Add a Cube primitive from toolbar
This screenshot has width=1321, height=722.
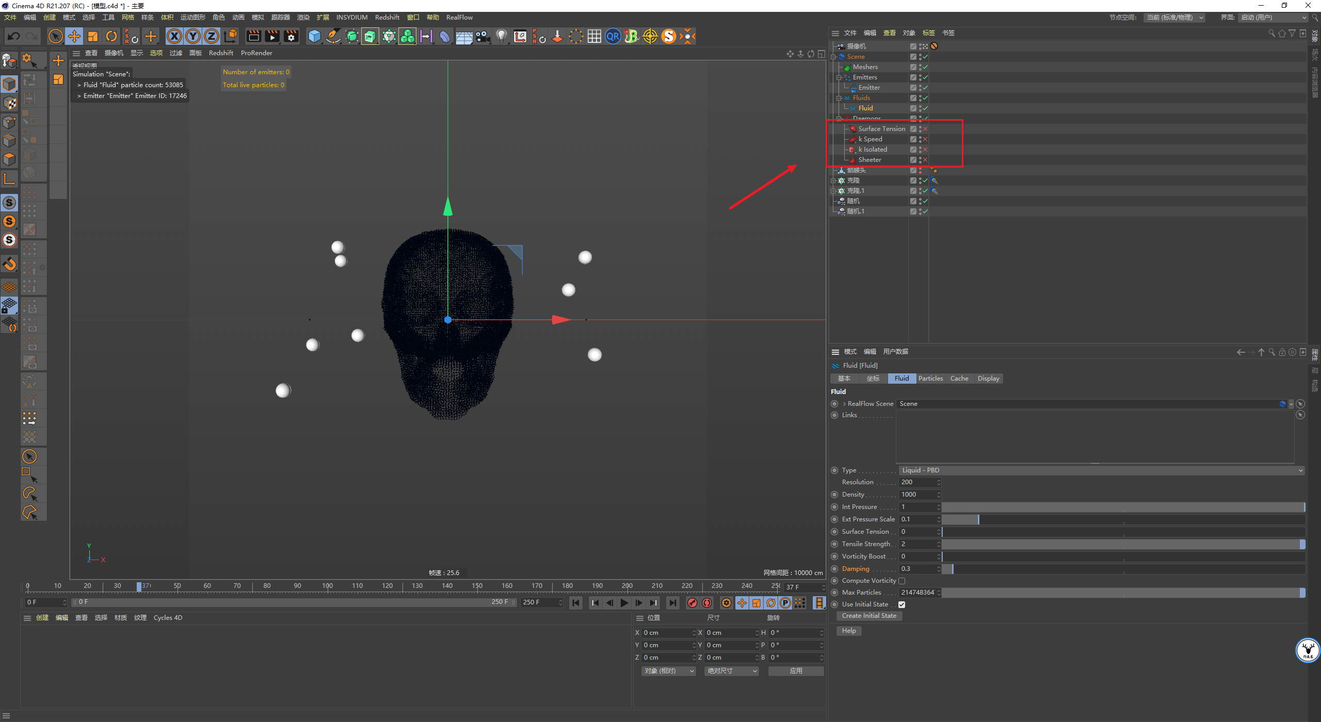coord(314,36)
